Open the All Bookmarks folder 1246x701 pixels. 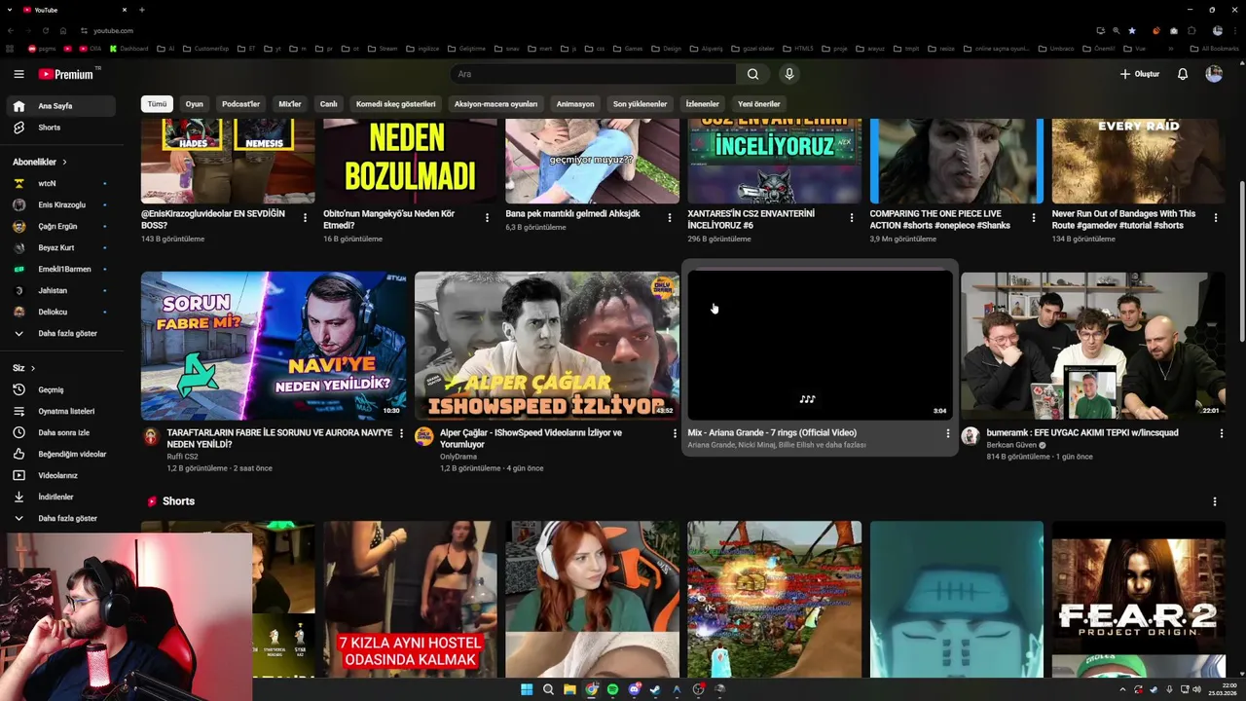(1215, 48)
